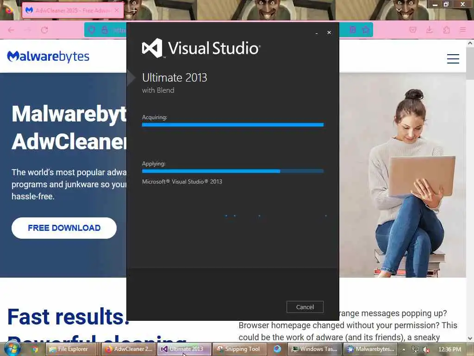The height and width of the screenshot is (356, 474).
Task: Open the Firefox extensions icon
Action: click(446, 30)
